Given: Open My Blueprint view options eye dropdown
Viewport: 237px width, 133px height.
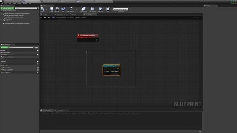Looking at the screenshot, I should pyautogui.click(x=36, y=47).
